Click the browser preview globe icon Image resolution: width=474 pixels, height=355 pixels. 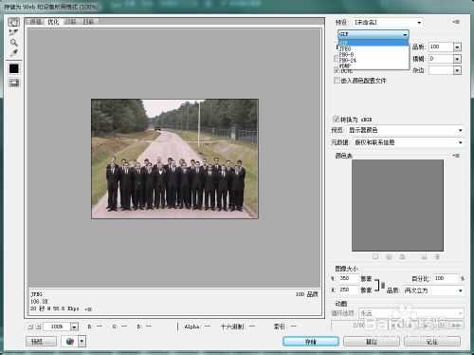[x=69, y=342]
